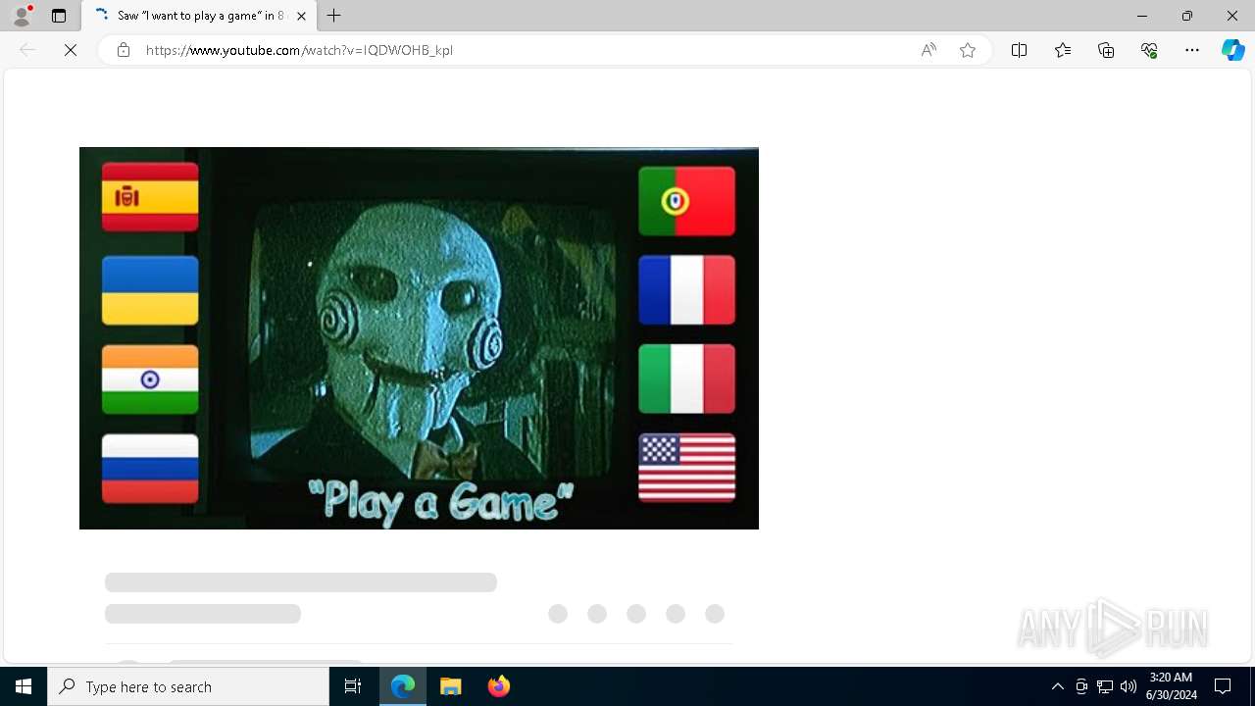The height and width of the screenshot is (706, 1255).
Task: Minimize the Edge window
Action: coord(1142,16)
